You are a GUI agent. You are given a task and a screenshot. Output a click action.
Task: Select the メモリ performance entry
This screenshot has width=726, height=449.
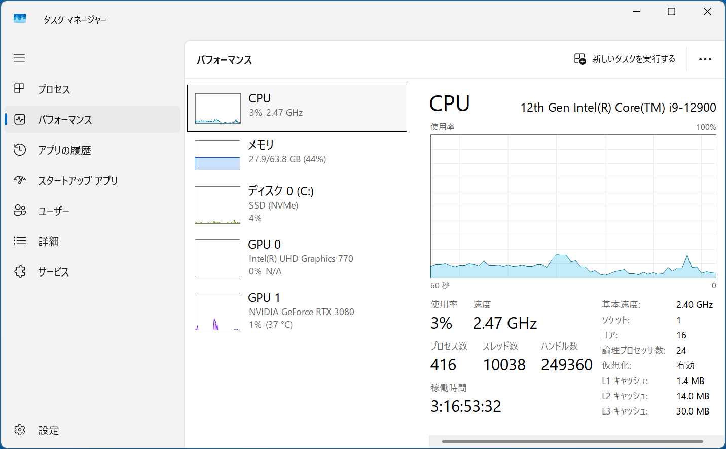pos(297,155)
